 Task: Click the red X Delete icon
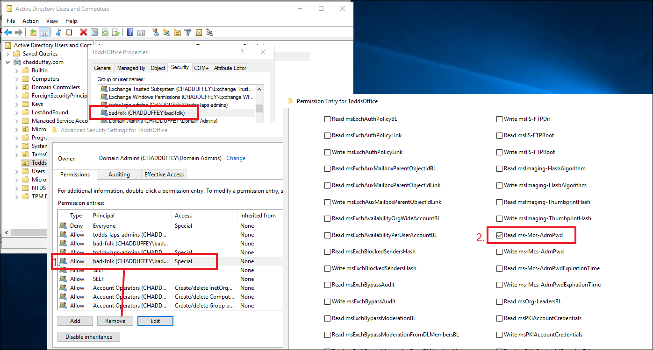[x=84, y=32]
